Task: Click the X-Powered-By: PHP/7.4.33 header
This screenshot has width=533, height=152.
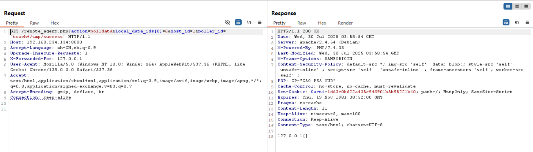Action: click(311, 48)
